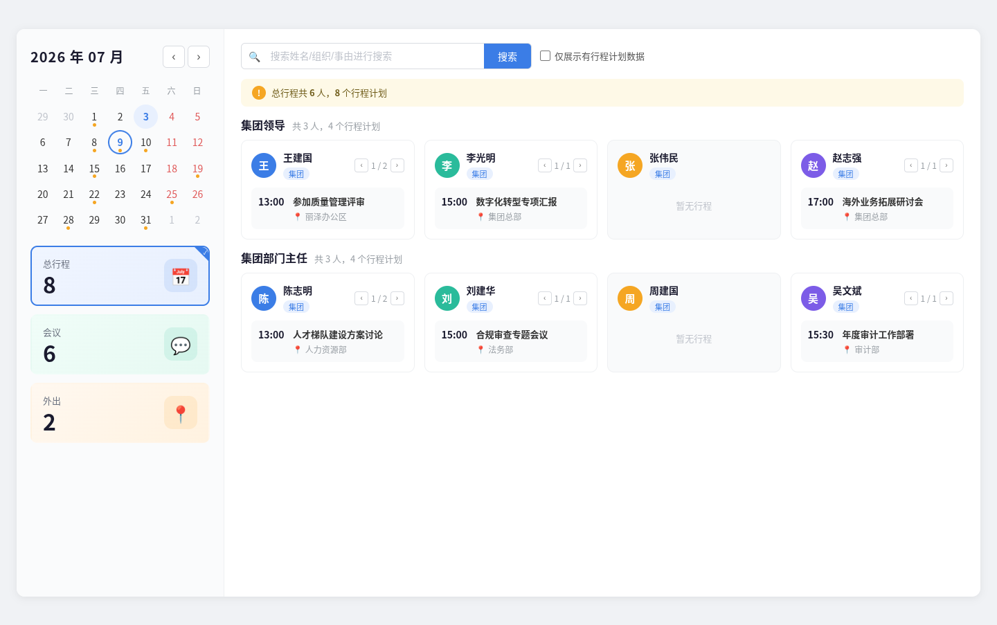Click 张伟民's orange avatar
The image size is (997, 625).
630,165
